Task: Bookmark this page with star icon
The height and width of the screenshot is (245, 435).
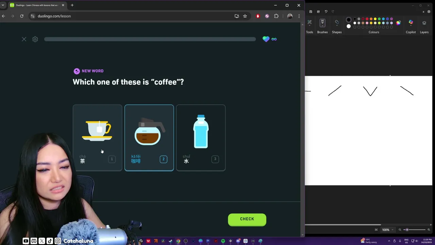Action: (245, 16)
